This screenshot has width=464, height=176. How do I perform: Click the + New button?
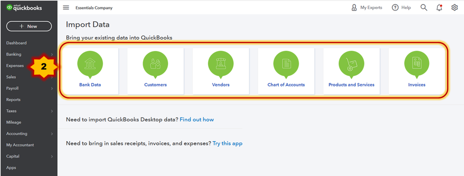(x=29, y=26)
